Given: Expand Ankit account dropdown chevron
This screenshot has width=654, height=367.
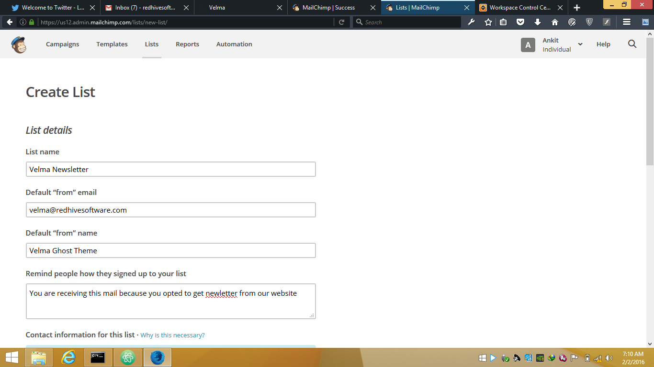Looking at the screenshot, I should pos(580,44).
